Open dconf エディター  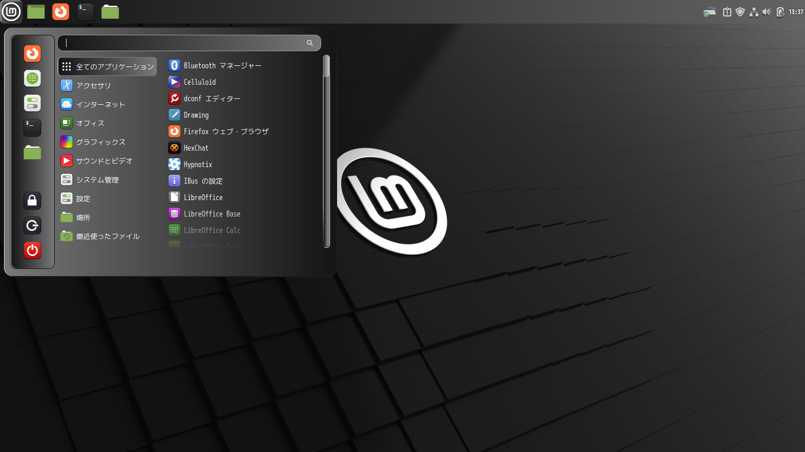point(244,98)
